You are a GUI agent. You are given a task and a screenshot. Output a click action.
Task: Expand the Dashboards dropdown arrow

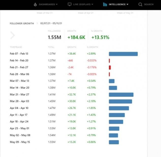[56, 4]
